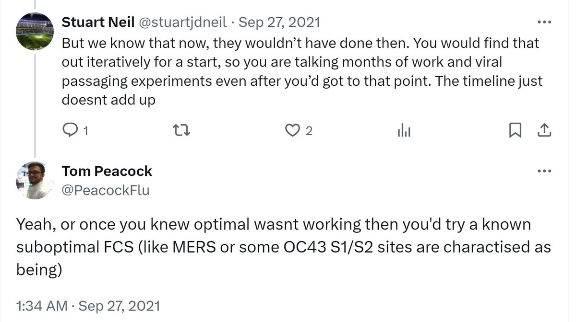Image resolution: width=576 pixels, height=322 pixels.
Task: Visit the @PeacockFlu handle
Action: pyautogui.click(x=106, y=190)
